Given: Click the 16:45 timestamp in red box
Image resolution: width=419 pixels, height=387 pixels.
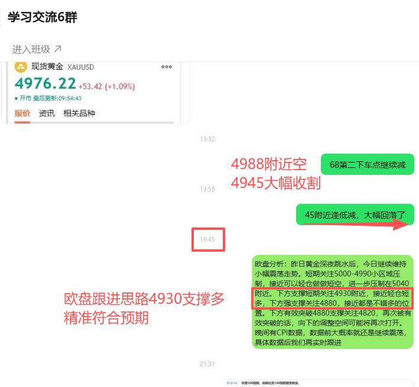Looking at the screenshot, I should pyautogui.click(x=207, y=240).
